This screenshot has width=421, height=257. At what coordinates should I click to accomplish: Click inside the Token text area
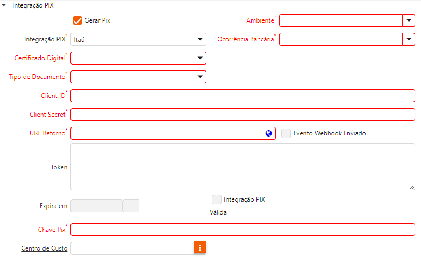coord(242,167)
